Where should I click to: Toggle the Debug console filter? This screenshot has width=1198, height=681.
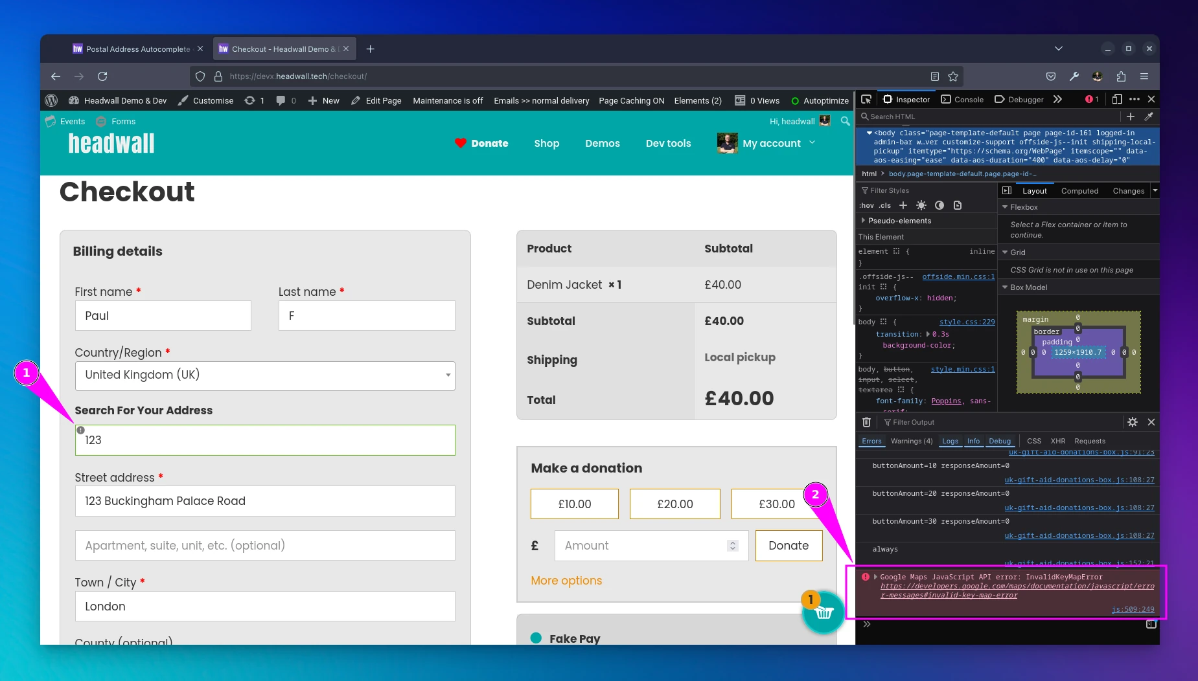click(x=1000, y=441)
